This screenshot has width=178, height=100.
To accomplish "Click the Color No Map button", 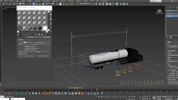I will tap(40, 42).
